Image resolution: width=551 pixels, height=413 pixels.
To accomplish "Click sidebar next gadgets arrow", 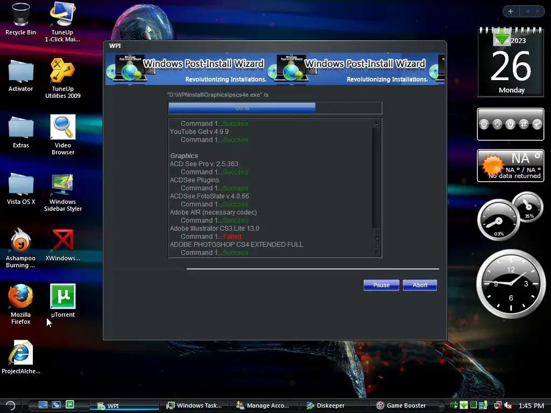I will [538, 11].
